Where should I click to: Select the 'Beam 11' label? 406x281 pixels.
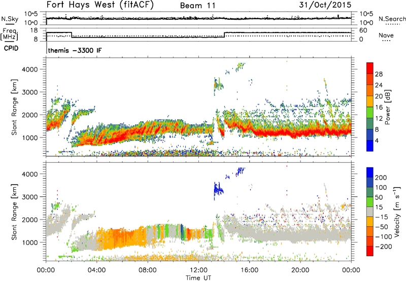click(x=198, y=6)
